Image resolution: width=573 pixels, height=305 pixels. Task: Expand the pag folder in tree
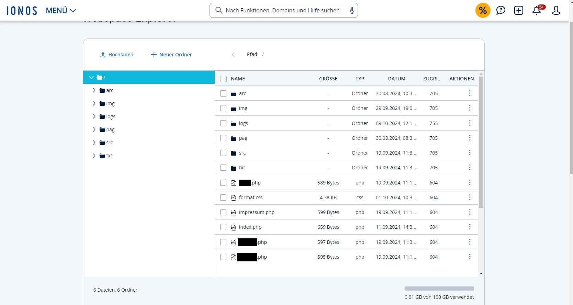(x=94, y=129)
